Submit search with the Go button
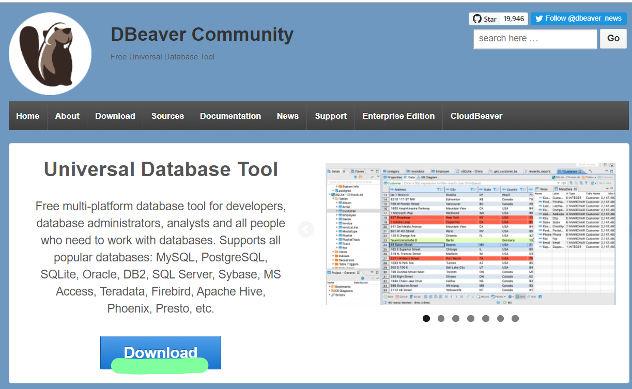This screenshot has width=632, height=389. click(613, 39)
